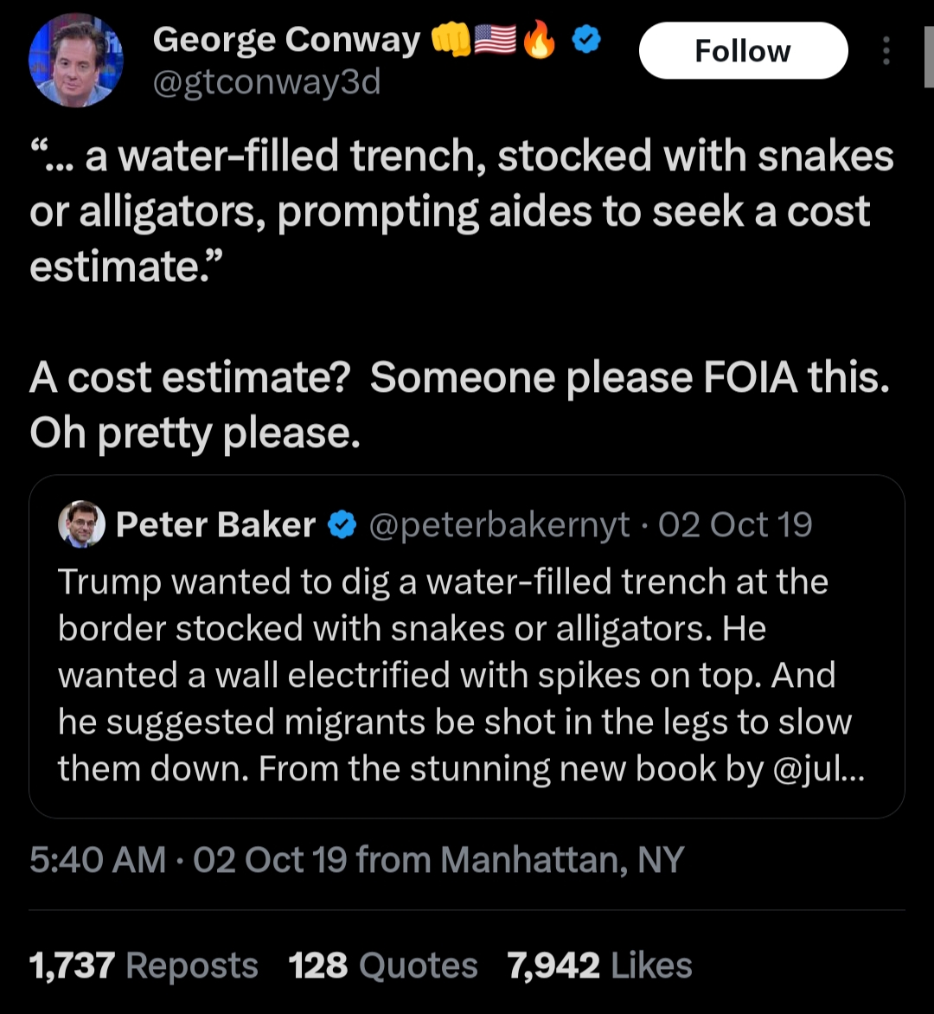The width and height of the screenshot is (934, 1014).
Task: Click the fire emoji beside Conway's name
Action: [x=541, y=40]
